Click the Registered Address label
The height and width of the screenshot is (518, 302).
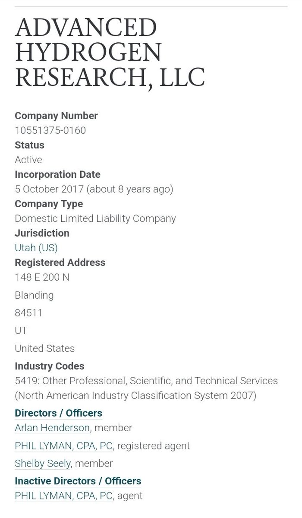click(60, 262)
